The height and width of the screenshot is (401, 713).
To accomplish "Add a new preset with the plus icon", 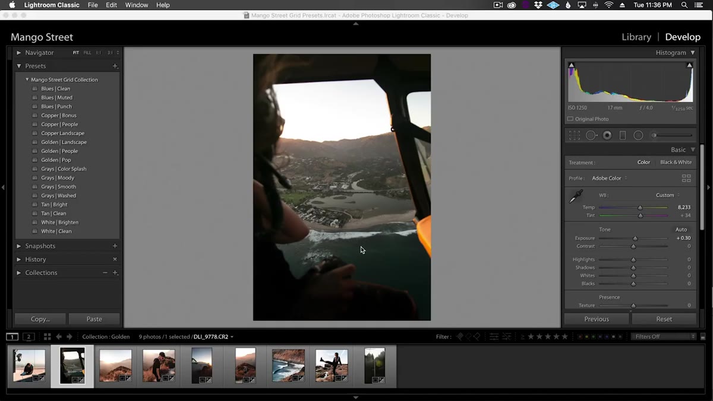I will pos(115,66).
